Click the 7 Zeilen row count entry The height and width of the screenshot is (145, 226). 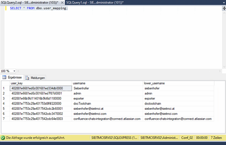point(216,138)
